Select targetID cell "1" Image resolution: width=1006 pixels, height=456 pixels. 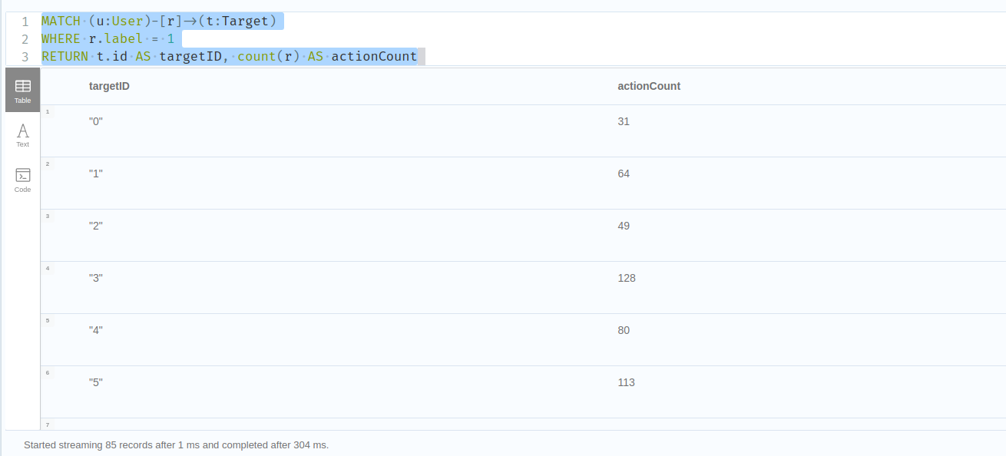(96, 173)
